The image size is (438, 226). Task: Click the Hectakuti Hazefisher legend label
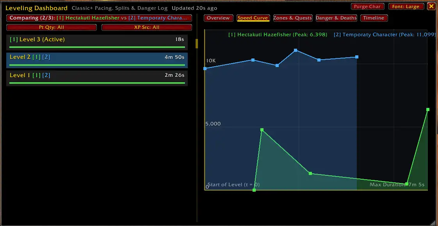click(x=278, y=35)
